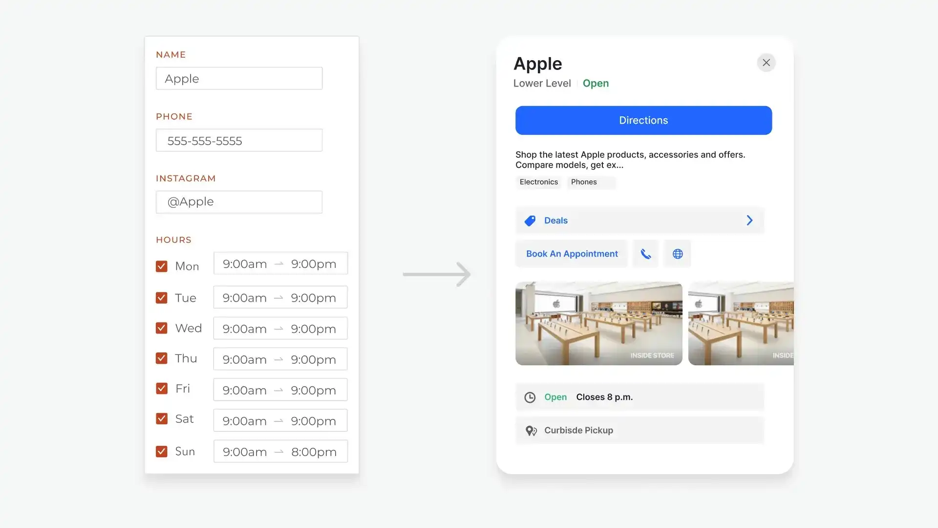Click the phone call icon next to appointment

(x=645, y=253)
